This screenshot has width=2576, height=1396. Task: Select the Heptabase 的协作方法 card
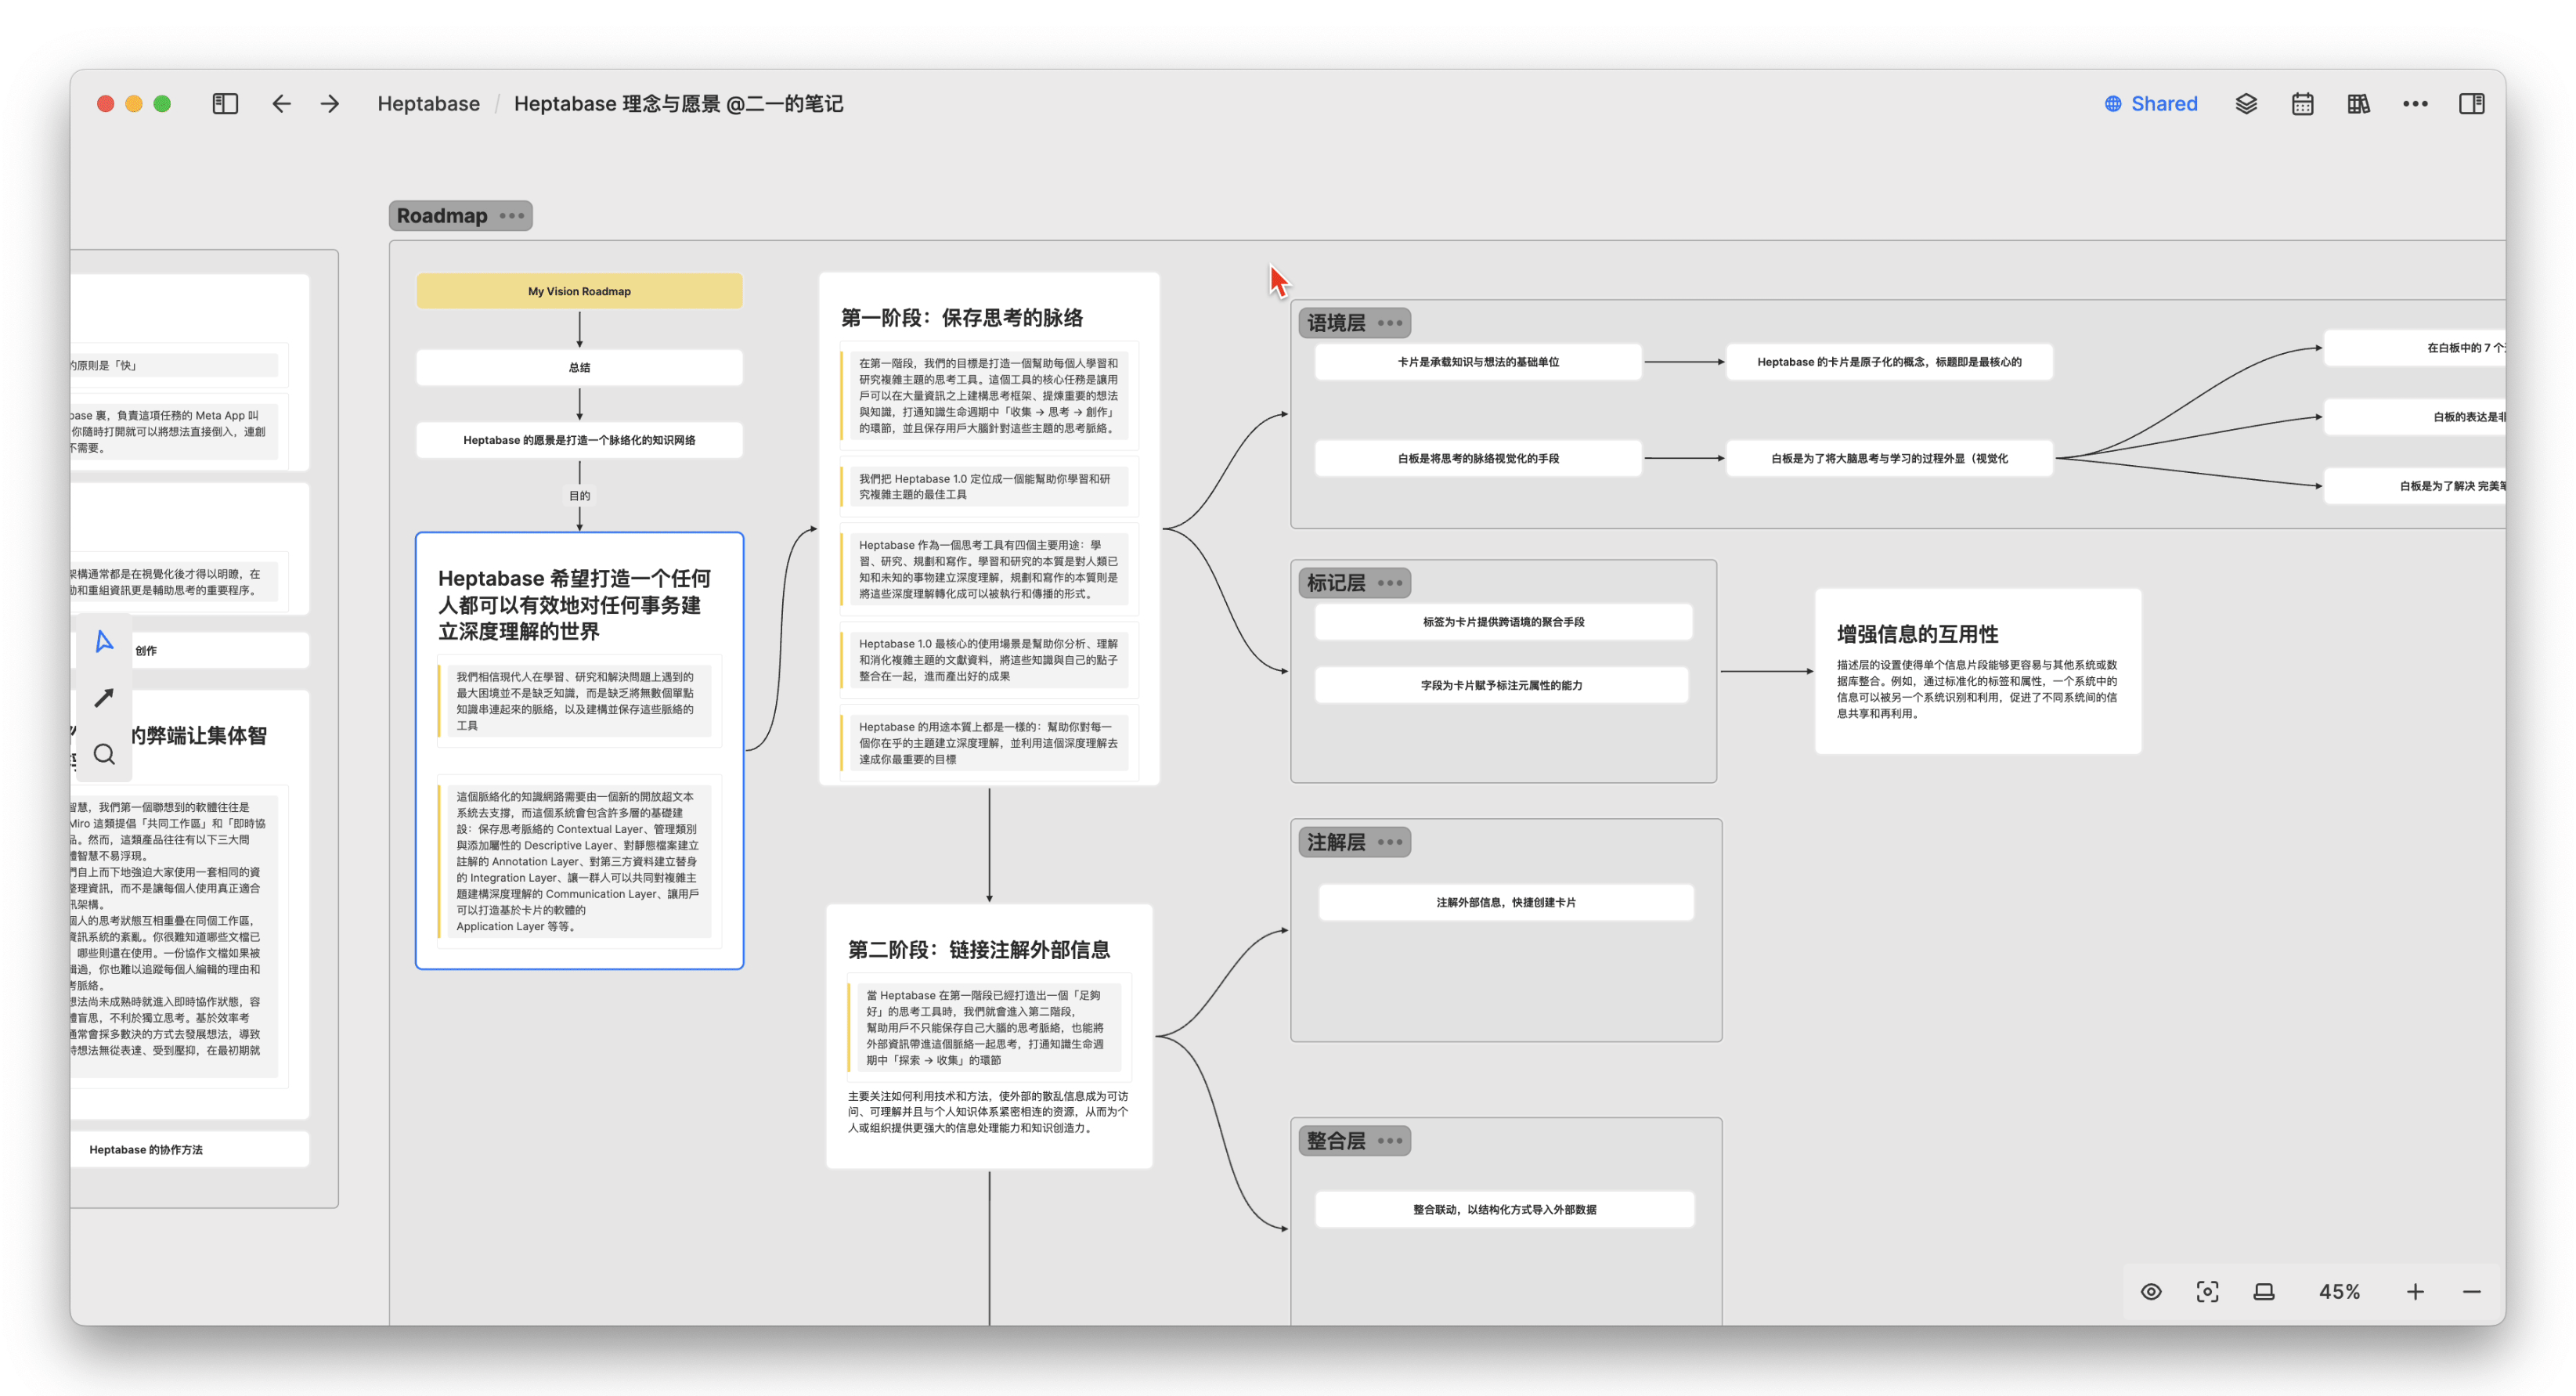[x=189, y=1149]
